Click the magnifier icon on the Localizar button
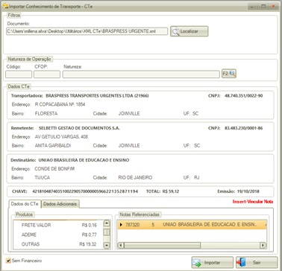 [x=176, y=32]
